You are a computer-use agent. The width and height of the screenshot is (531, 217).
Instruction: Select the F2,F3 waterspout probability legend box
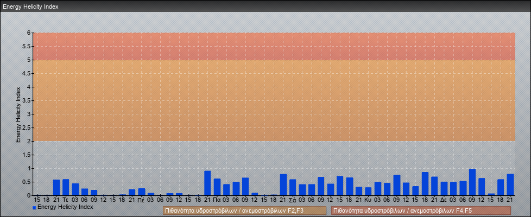tap(242, 210)
